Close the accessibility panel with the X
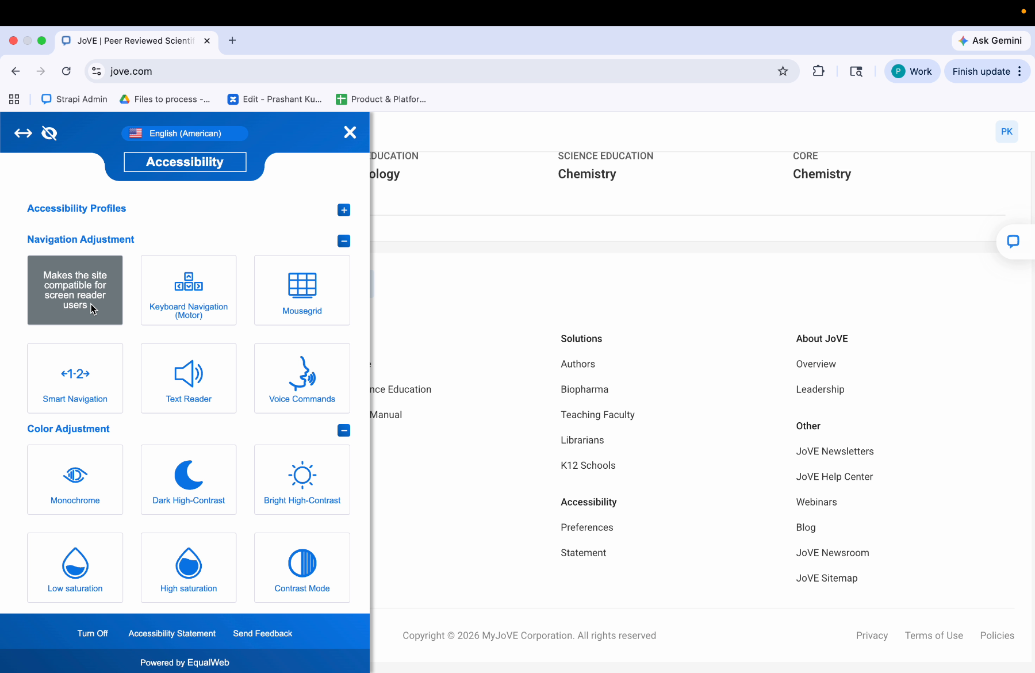 pyautogui.click(x=350, y=132)
